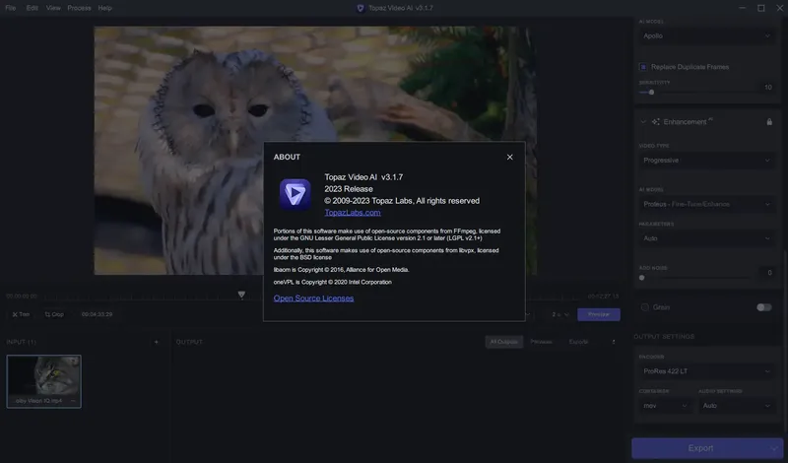The height and width of the screenshot is (463, 788).
Task: Toggle Replace Duplicate Frames checkbox
Action: 643,67
